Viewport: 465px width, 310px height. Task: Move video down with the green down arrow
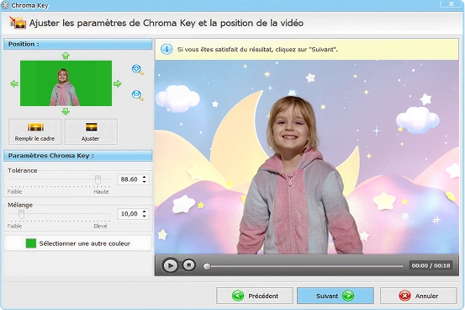coord(66,111)
